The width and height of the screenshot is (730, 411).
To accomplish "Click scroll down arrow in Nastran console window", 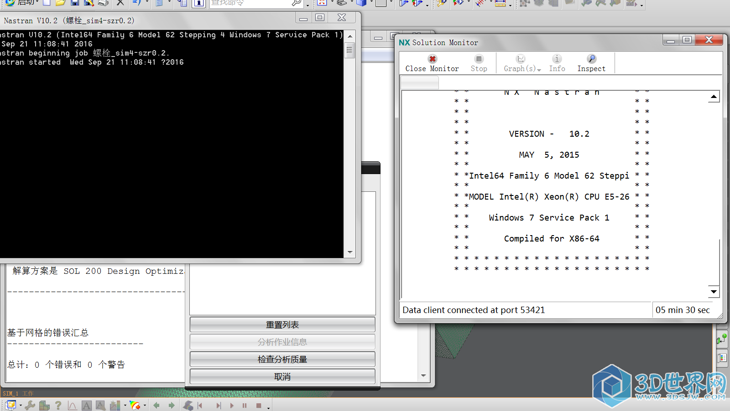I will point(349,252).
